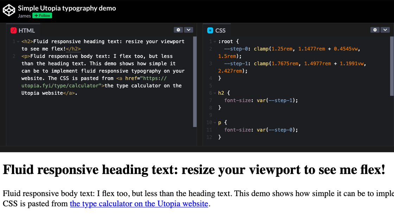Collapse the :root rule in the CSS editor
Screen dimensions: 394x221
(214, 41)
